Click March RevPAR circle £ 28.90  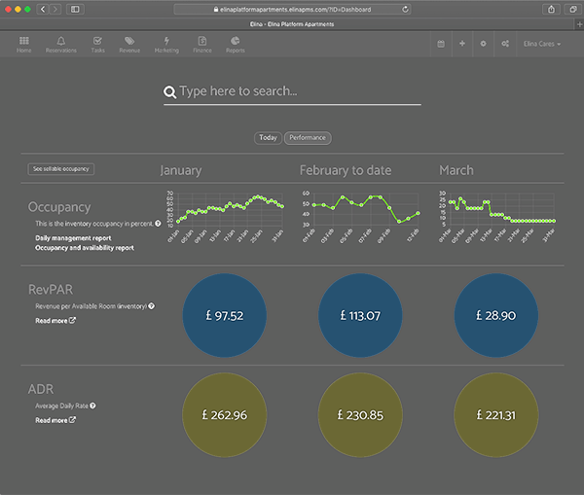pyautogui.click(x=496, y=316)
